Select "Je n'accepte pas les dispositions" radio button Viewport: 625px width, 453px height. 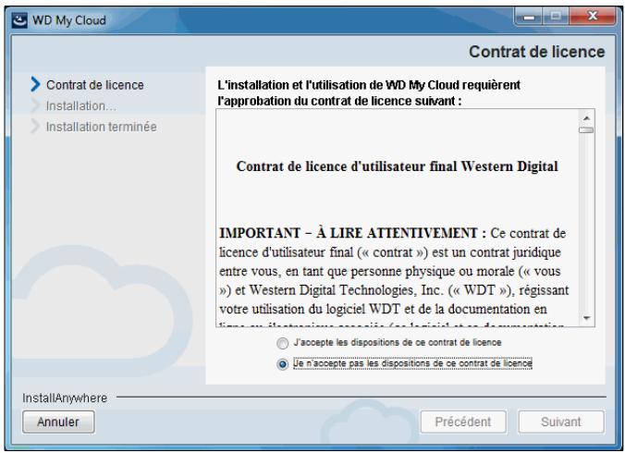click(x=283, y=364)
